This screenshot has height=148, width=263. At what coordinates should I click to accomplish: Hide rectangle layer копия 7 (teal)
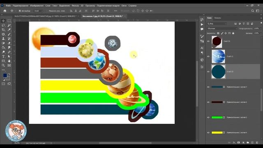208,87
